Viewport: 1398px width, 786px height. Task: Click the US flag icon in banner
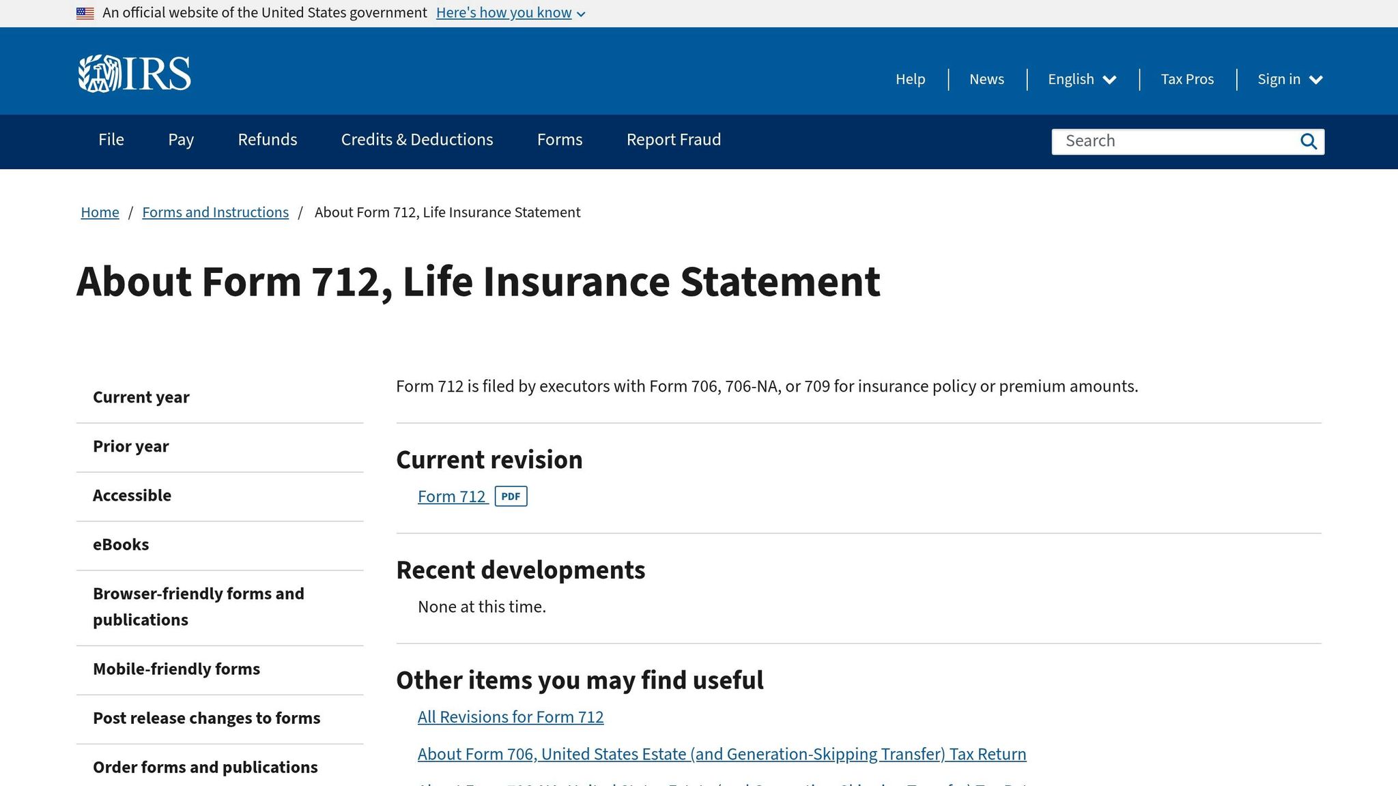85,13
